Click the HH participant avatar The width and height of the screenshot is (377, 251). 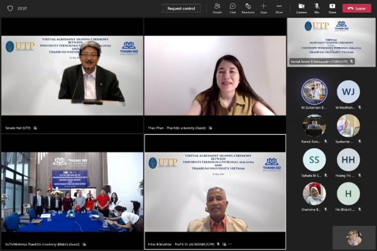[348, 160]
